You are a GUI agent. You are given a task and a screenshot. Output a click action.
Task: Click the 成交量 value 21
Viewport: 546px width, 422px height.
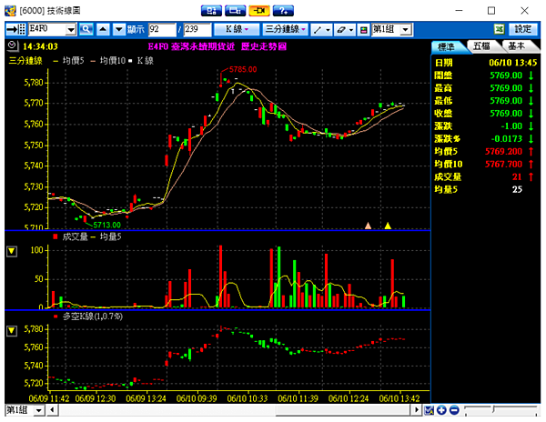[x=517, y=177]
